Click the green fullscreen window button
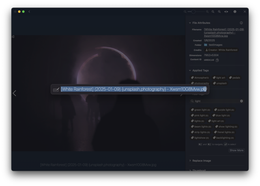 (x=24, y=12)
